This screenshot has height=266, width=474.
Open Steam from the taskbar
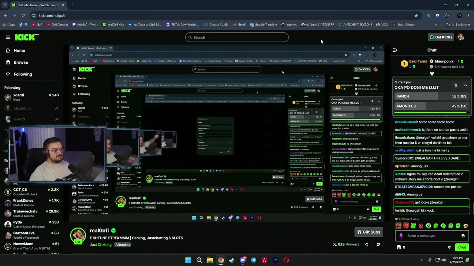tap(231, 260)
